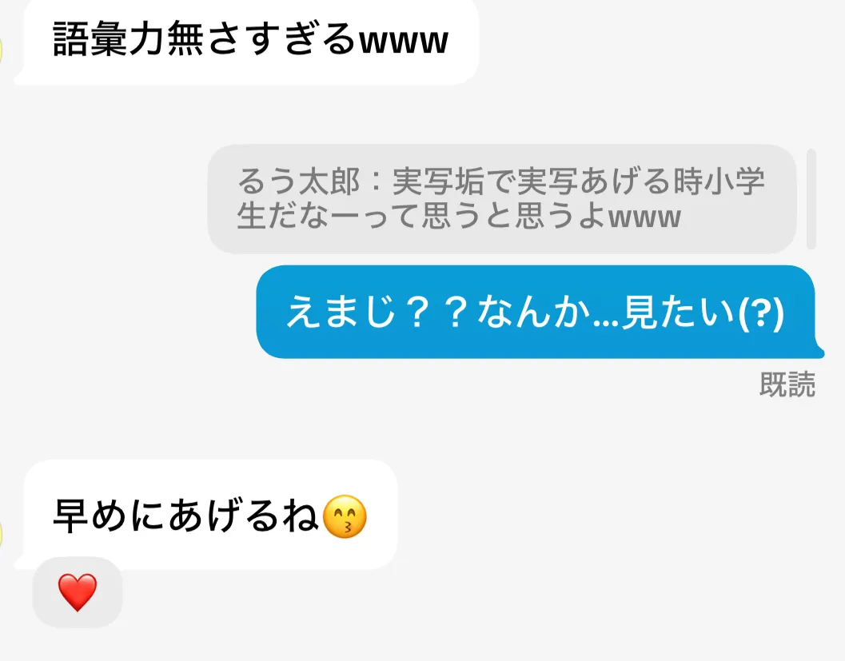This screenshot has height=661, width=845.
Task: Click grey pill background around heart reaction
Action: pos(78,592)
